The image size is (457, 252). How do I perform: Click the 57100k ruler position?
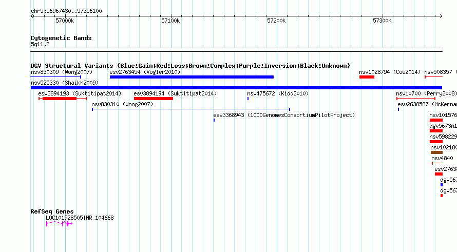[170, 21]
